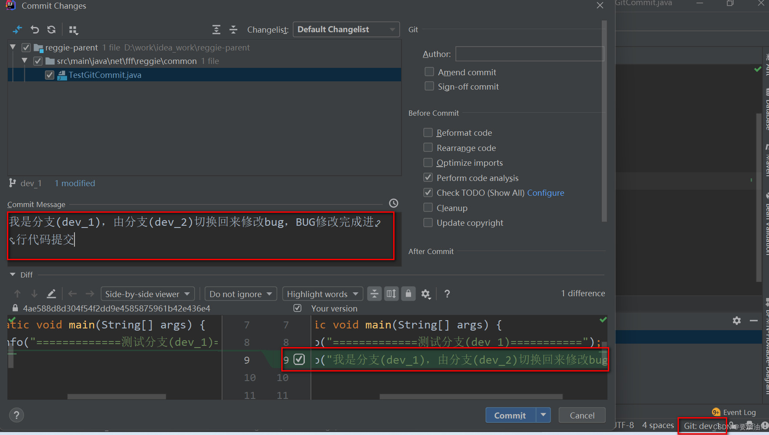
Task: Go to previous difference arrow
Action: (17, 294)
